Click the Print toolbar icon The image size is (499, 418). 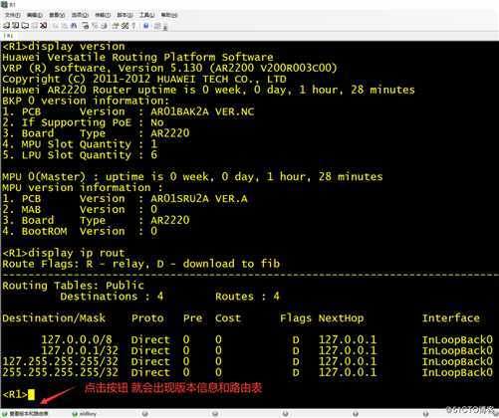coord(85,25)
